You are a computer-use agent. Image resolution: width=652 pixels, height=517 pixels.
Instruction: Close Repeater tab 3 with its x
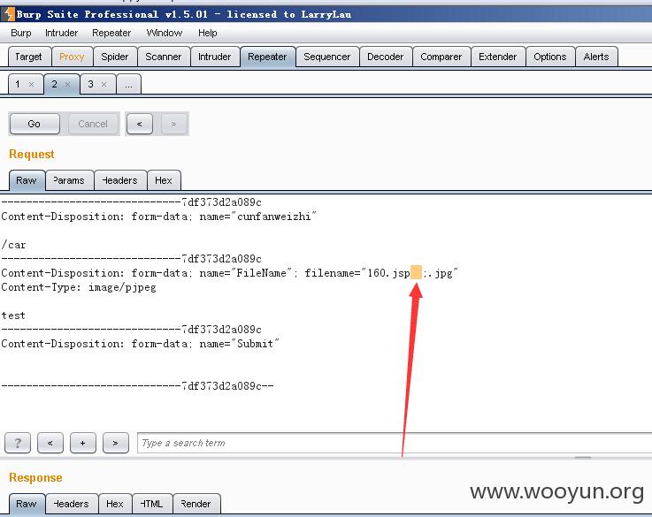104,84
